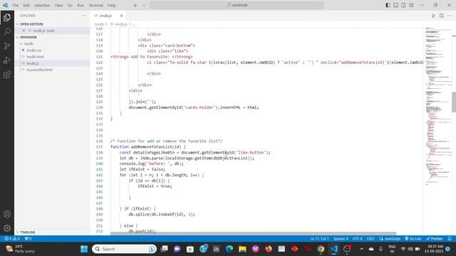Screen dimensions: 456x256
Task: Open the Selection menu
Action: tap(42, 5)
